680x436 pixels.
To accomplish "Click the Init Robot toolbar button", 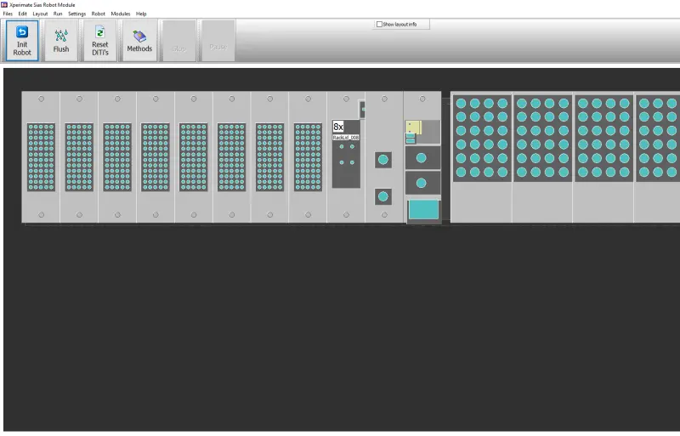I will pos(22,40).
